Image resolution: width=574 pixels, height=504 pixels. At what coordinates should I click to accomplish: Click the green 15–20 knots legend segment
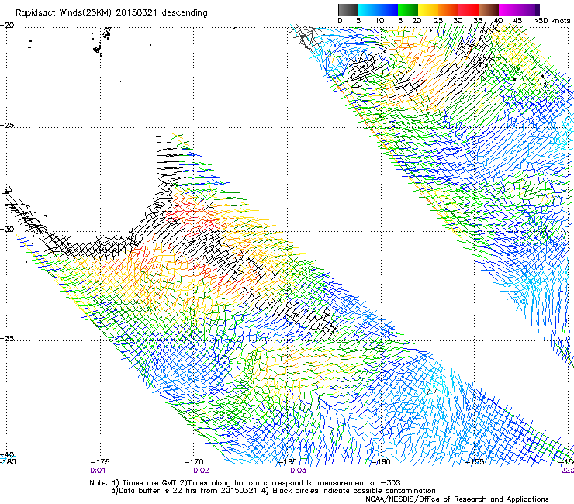408,9
